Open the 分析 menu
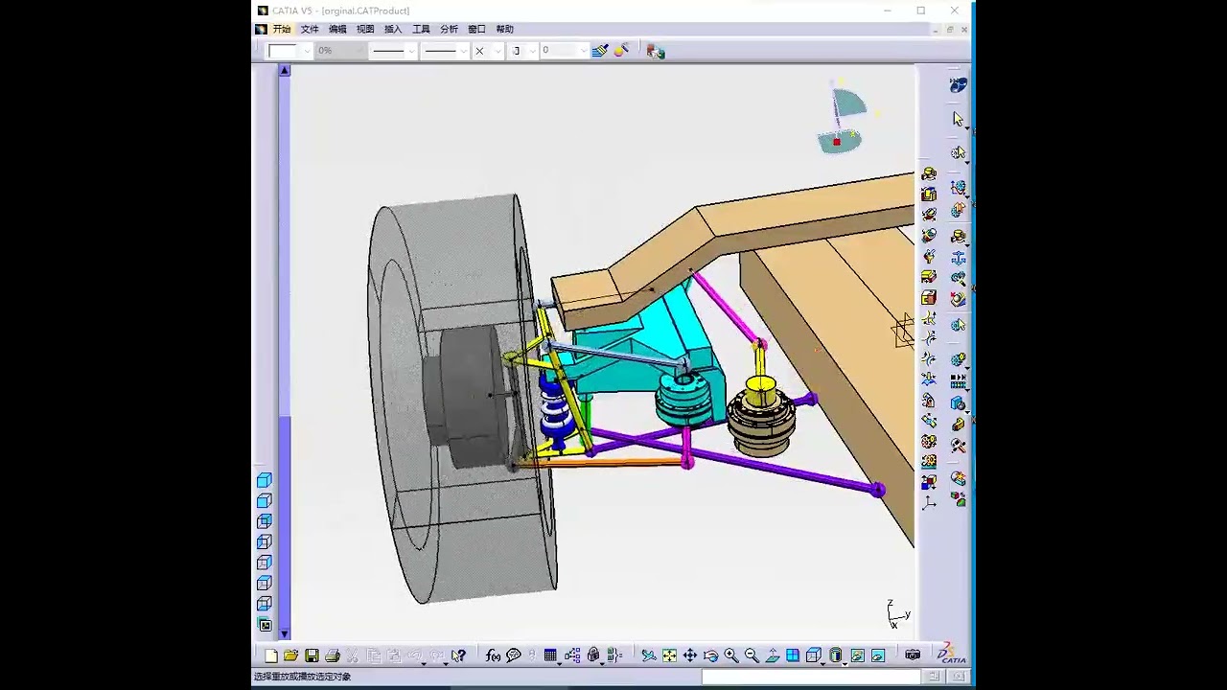Screen dimensions: 1227x690 click(449, 30)
